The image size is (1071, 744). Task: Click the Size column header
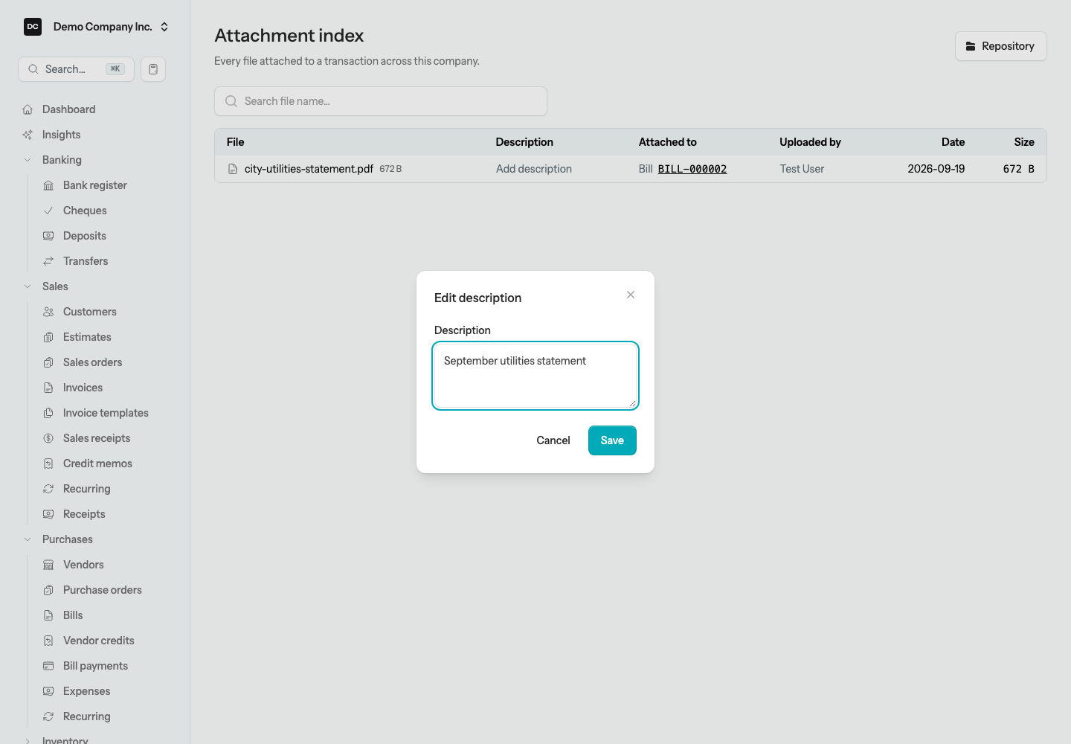[x=1024, y=142]
